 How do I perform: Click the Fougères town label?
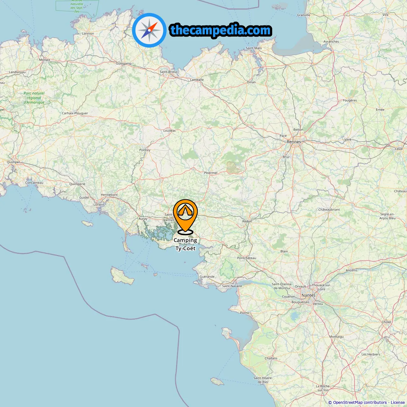(350, 100)
